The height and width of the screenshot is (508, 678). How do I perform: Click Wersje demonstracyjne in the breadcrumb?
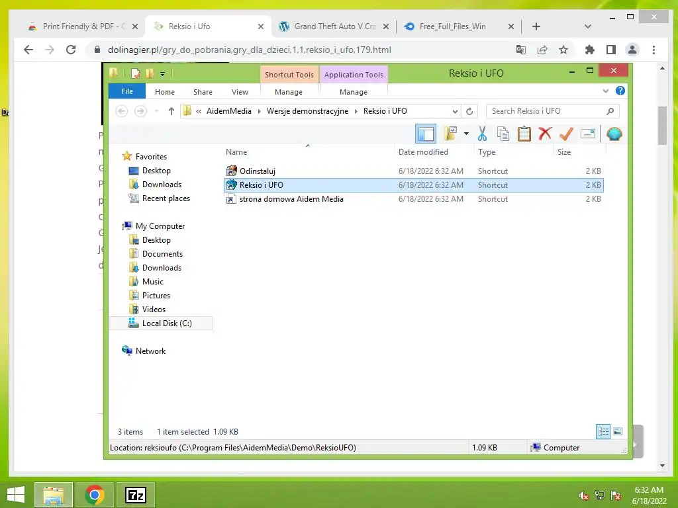(x=307, y=111)
